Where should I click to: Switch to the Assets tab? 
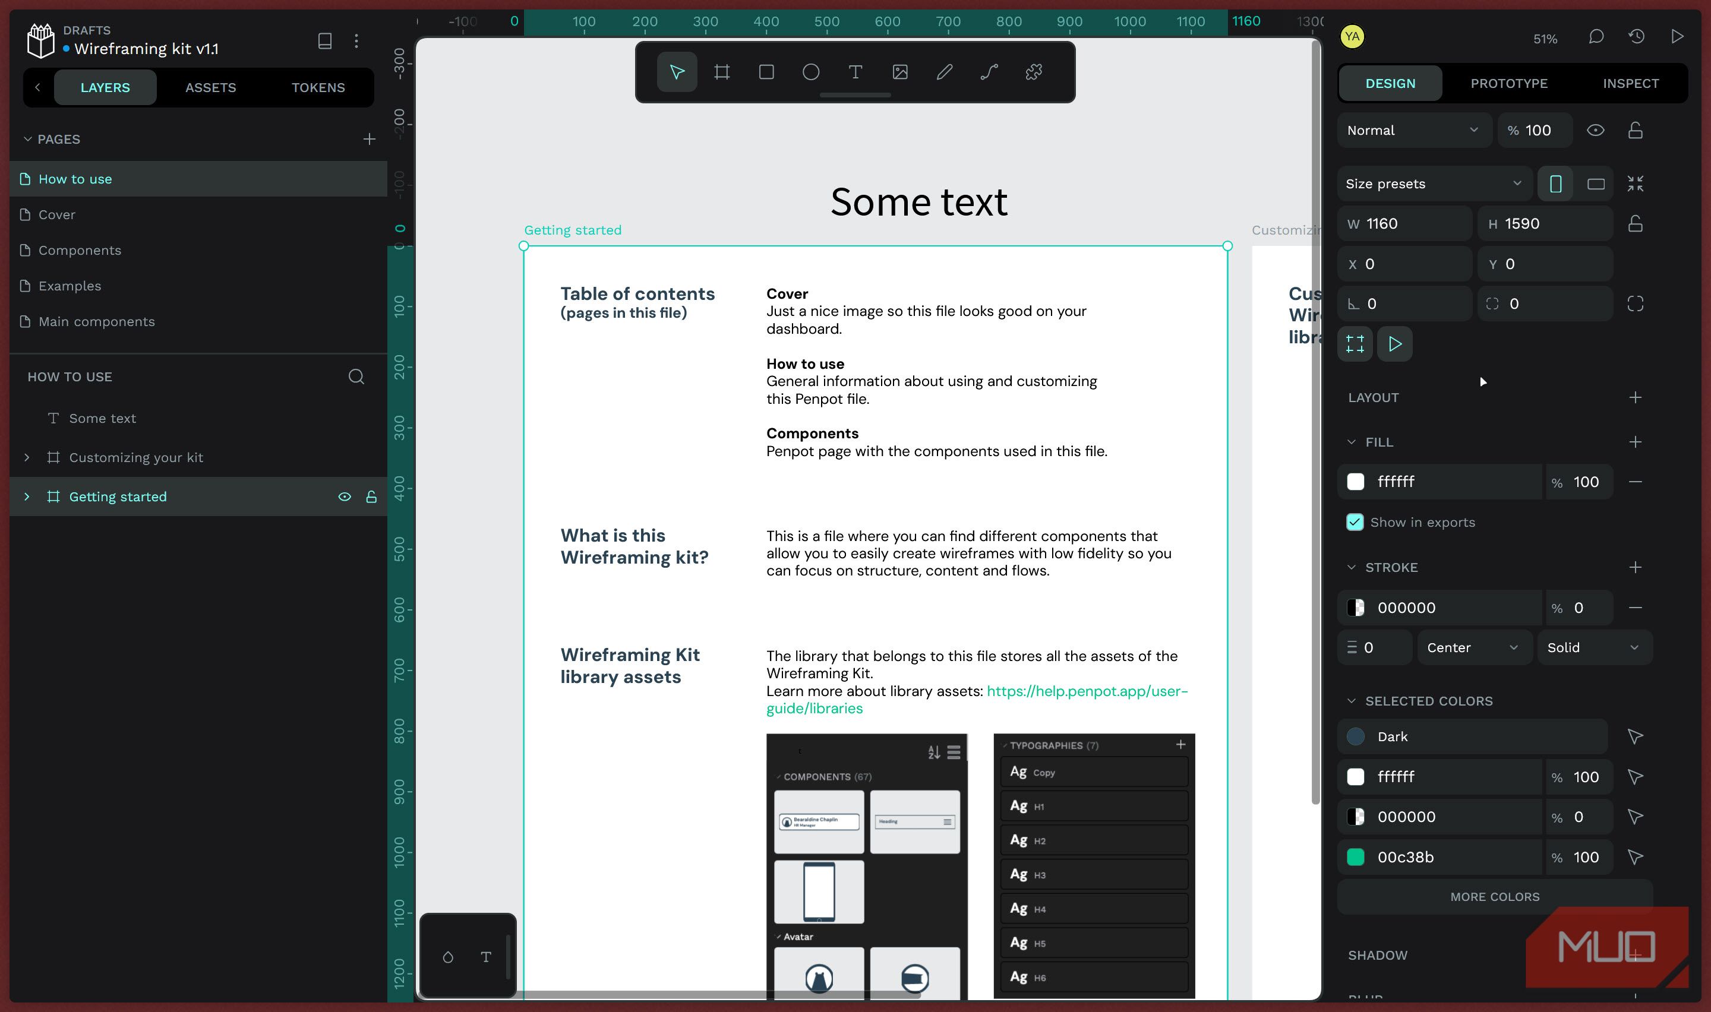(x=211, y=87)
